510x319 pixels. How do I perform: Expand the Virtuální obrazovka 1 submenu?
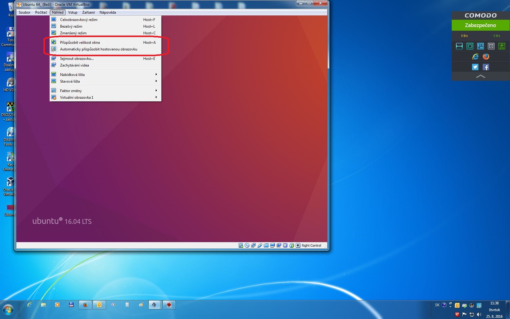105,97
